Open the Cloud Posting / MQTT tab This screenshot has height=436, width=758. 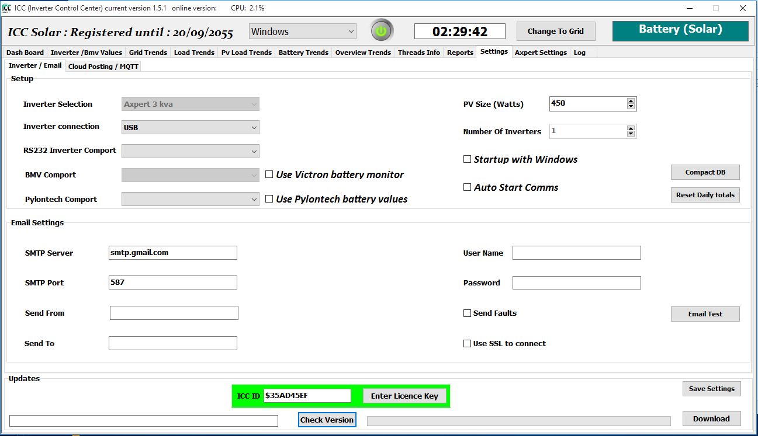coord(103,67)
